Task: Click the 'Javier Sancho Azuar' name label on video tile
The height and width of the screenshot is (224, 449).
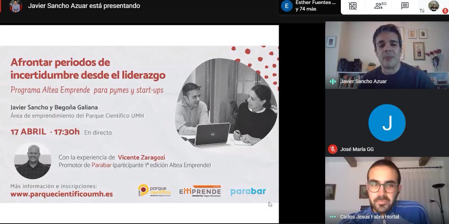Action: pyautogui.click(x=363, y=81)
